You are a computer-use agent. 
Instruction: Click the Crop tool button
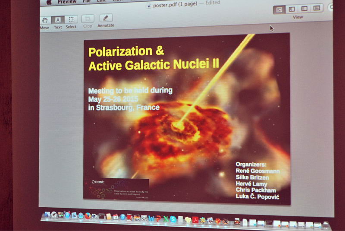pyautogui.click(x=88, y=19)
